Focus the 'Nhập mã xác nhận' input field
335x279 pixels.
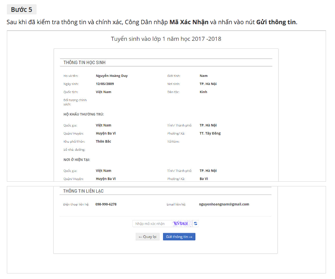tap(151, 223)
